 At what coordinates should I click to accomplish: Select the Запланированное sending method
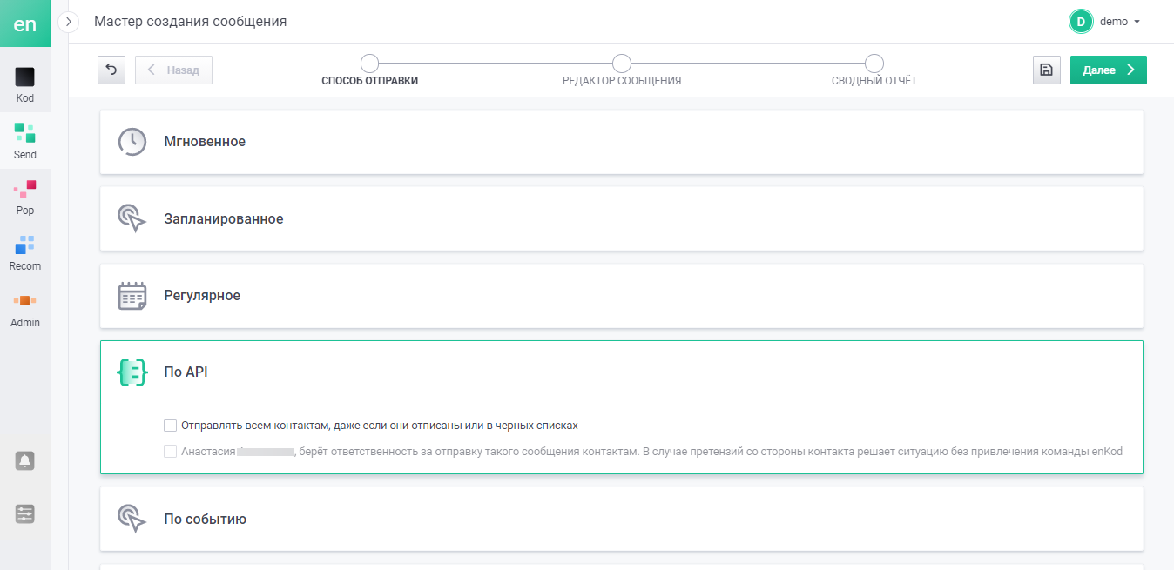click(x=622, y=219)
